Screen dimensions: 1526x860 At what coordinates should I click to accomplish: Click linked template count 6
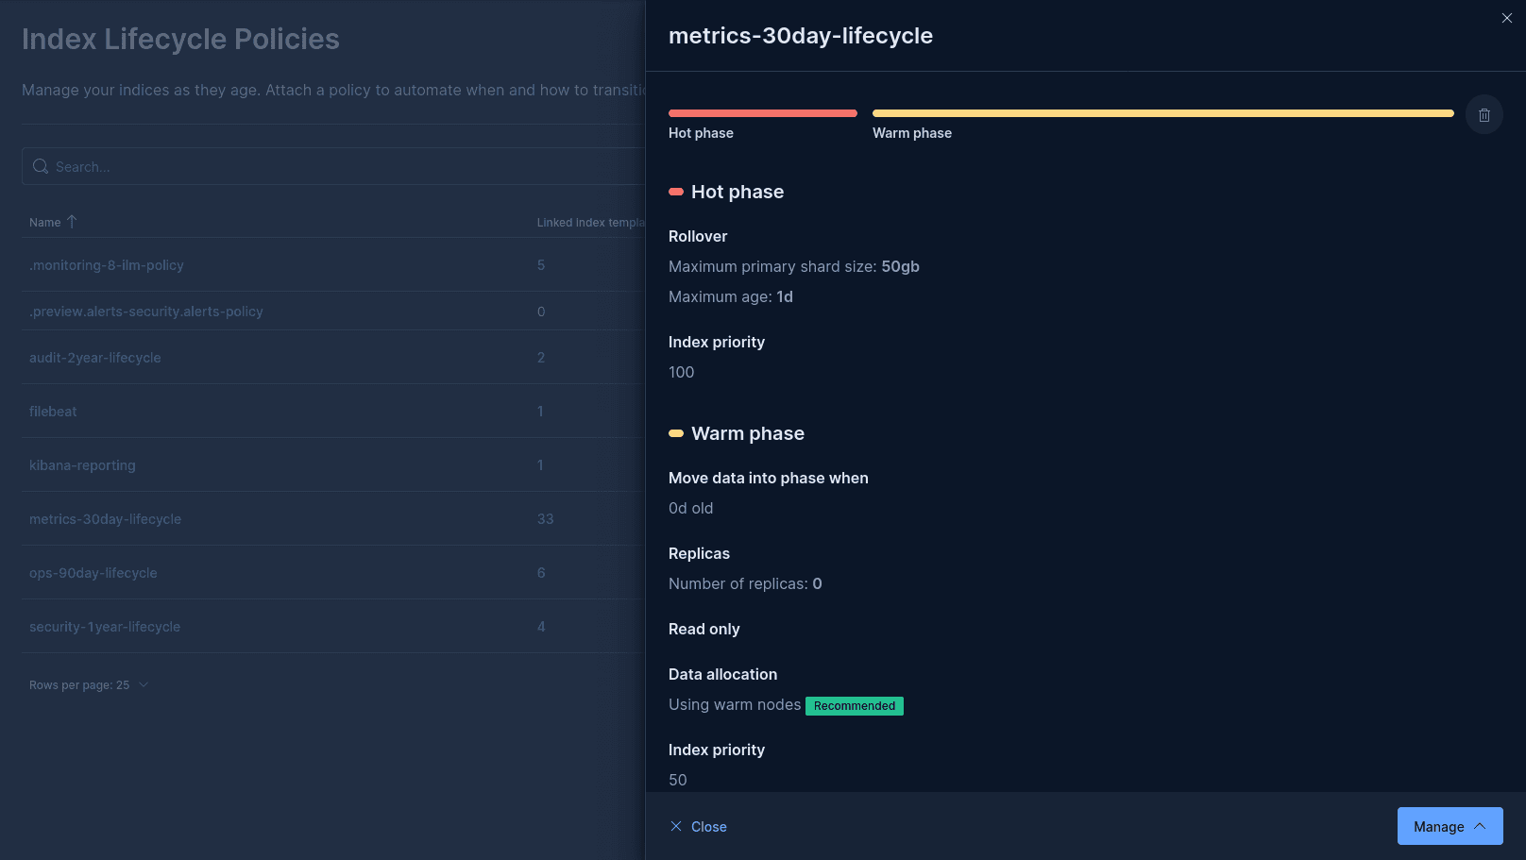coord(541,573)
